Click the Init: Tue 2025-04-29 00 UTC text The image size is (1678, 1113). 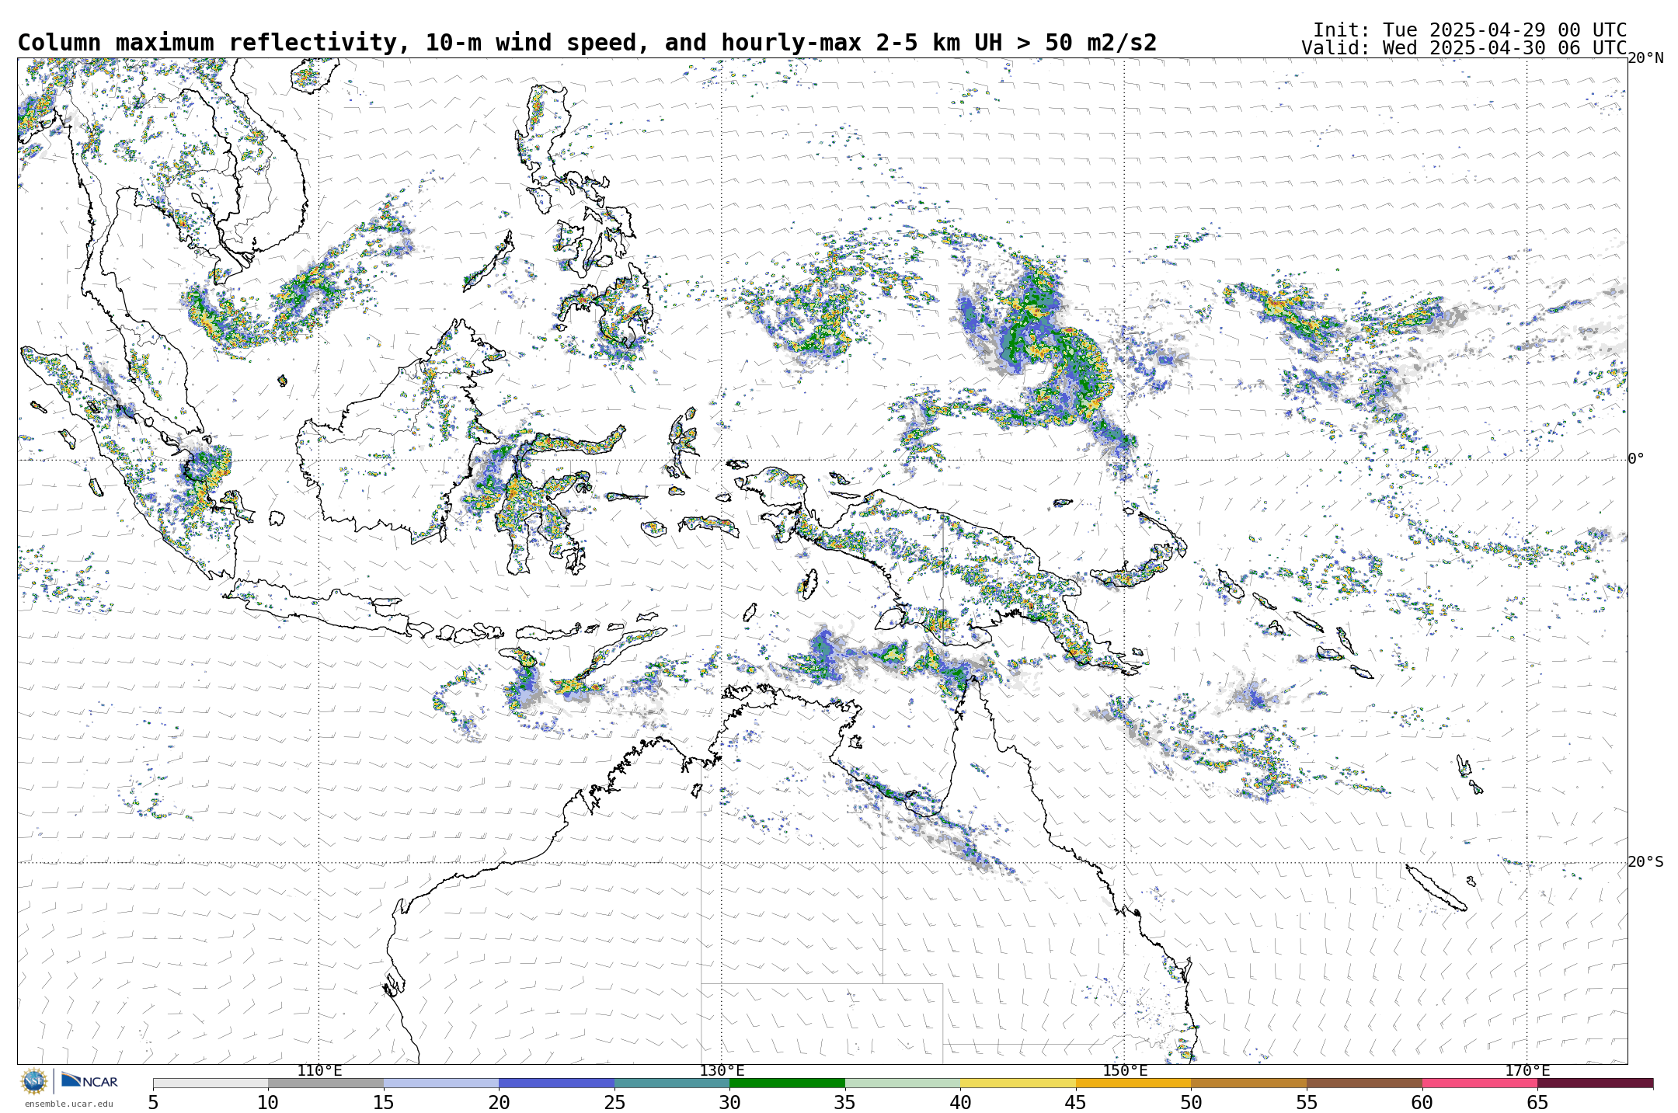coord(1470,30)
